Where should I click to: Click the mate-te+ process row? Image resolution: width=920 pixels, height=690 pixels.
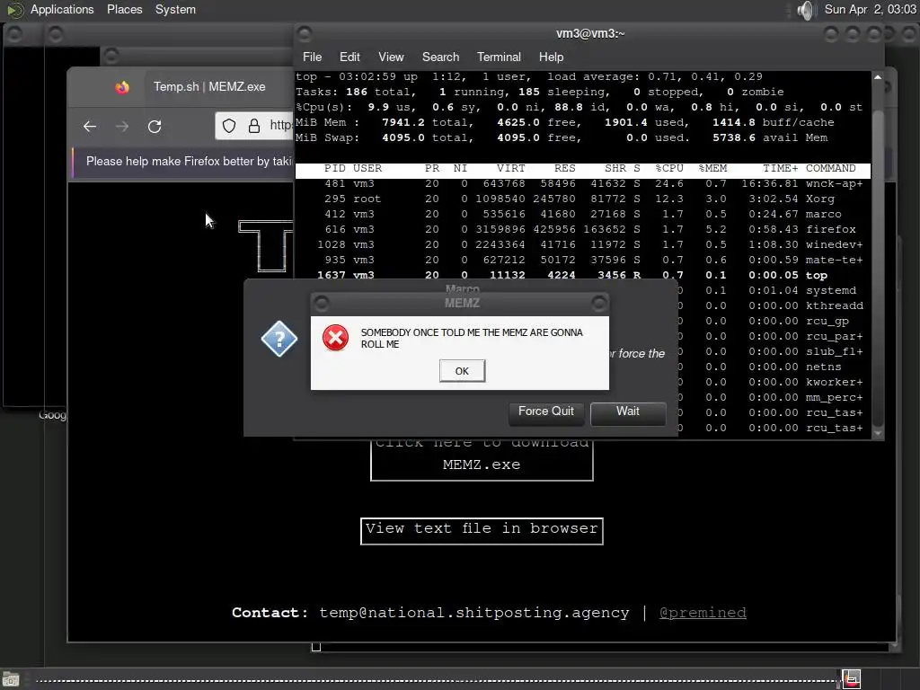[x=582, y=260]
